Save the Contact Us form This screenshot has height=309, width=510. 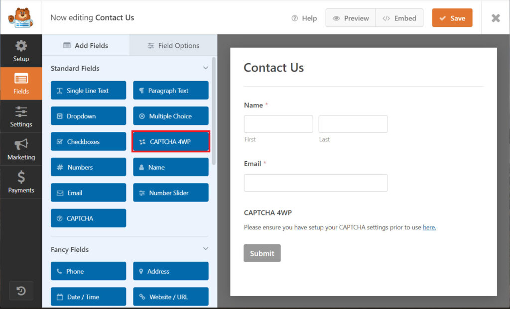452,17
